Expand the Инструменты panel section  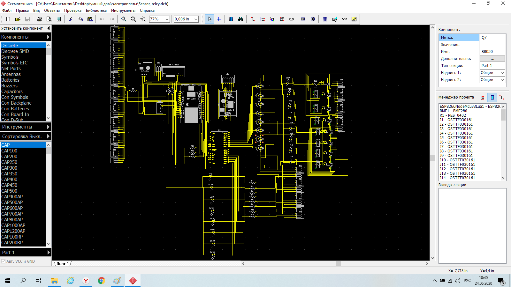pos(26,127)
